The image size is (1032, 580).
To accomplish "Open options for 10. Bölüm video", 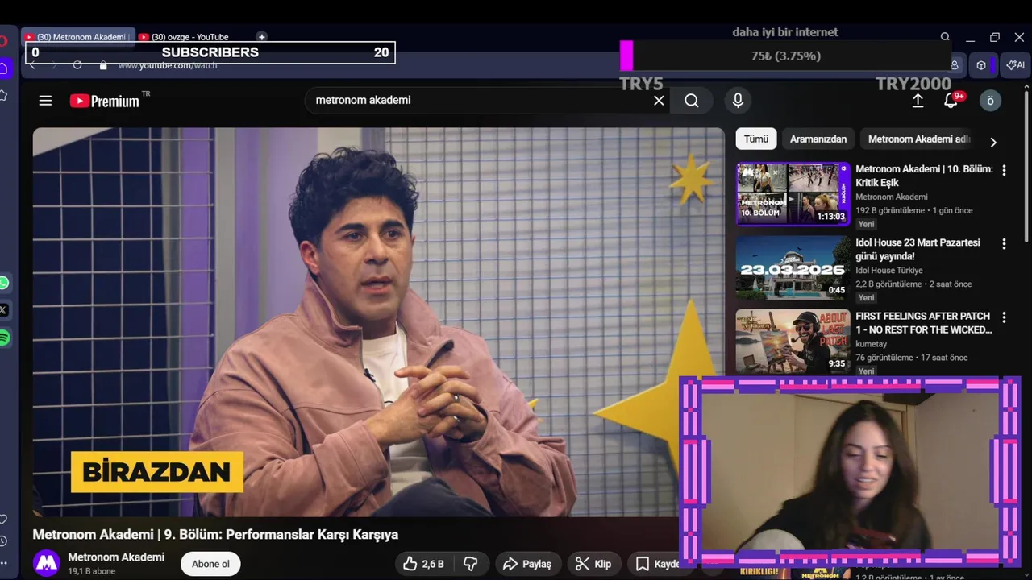I will click(x=1004, y=170).
